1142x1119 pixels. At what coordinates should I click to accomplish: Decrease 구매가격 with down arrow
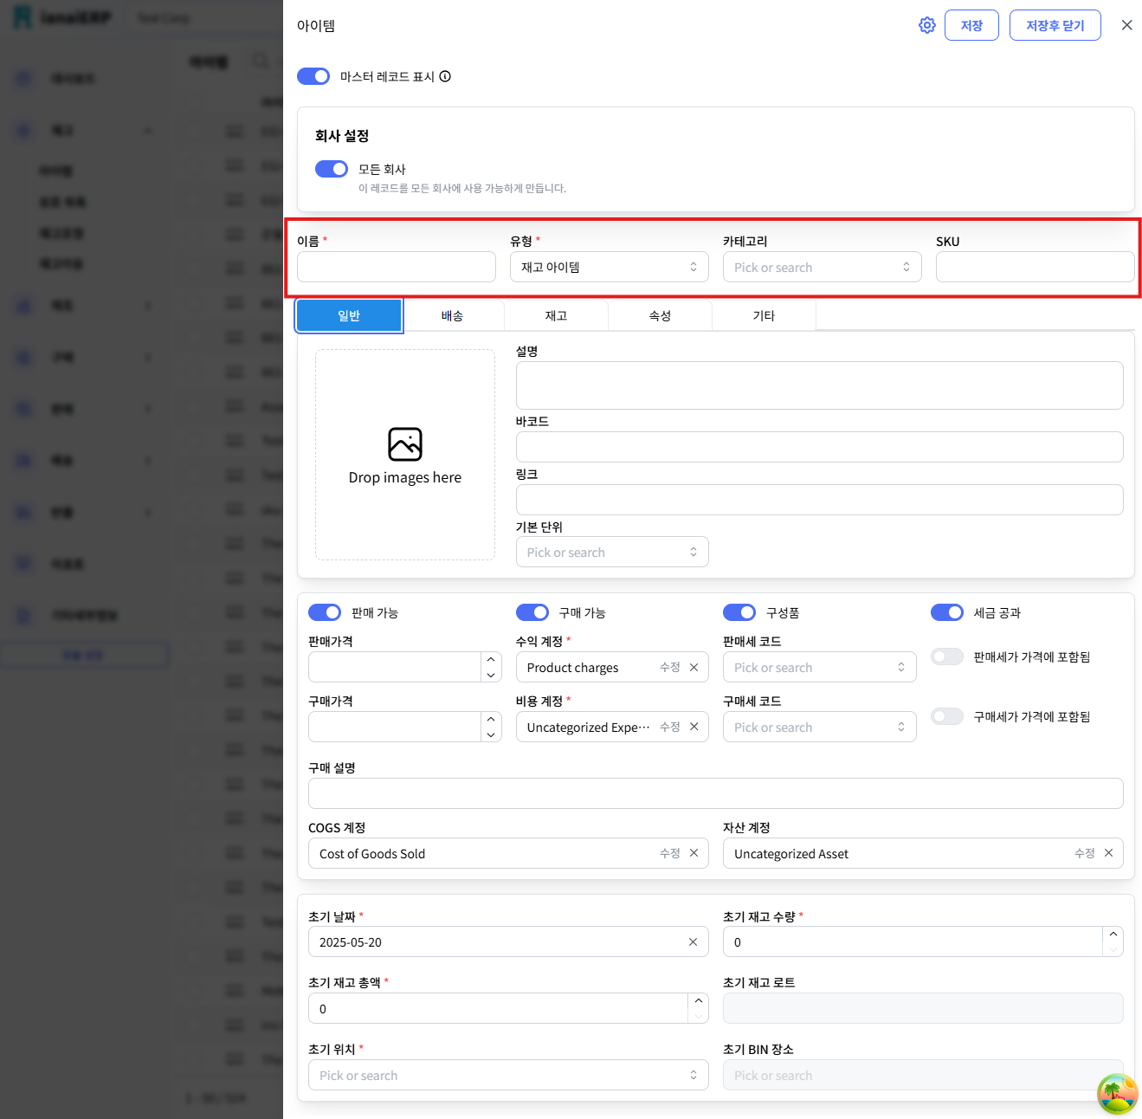click(491, 734)
